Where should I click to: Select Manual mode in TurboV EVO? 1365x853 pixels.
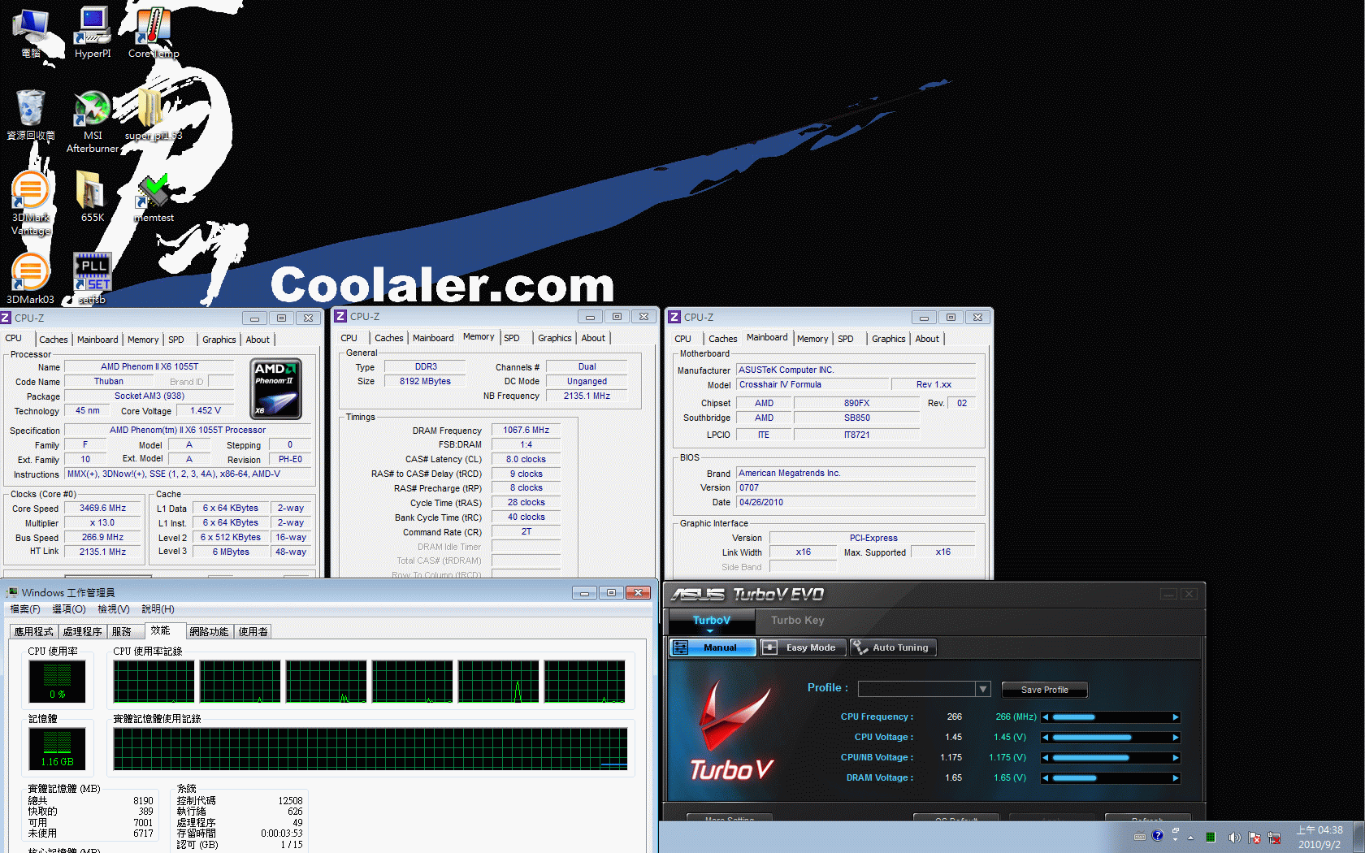713,647
